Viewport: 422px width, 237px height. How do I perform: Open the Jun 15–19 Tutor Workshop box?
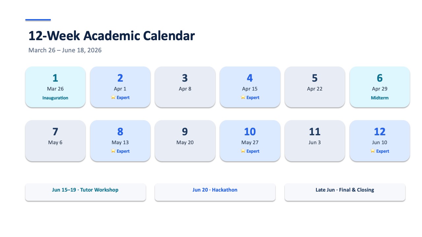pyautogui.click(x=85, y=192)
